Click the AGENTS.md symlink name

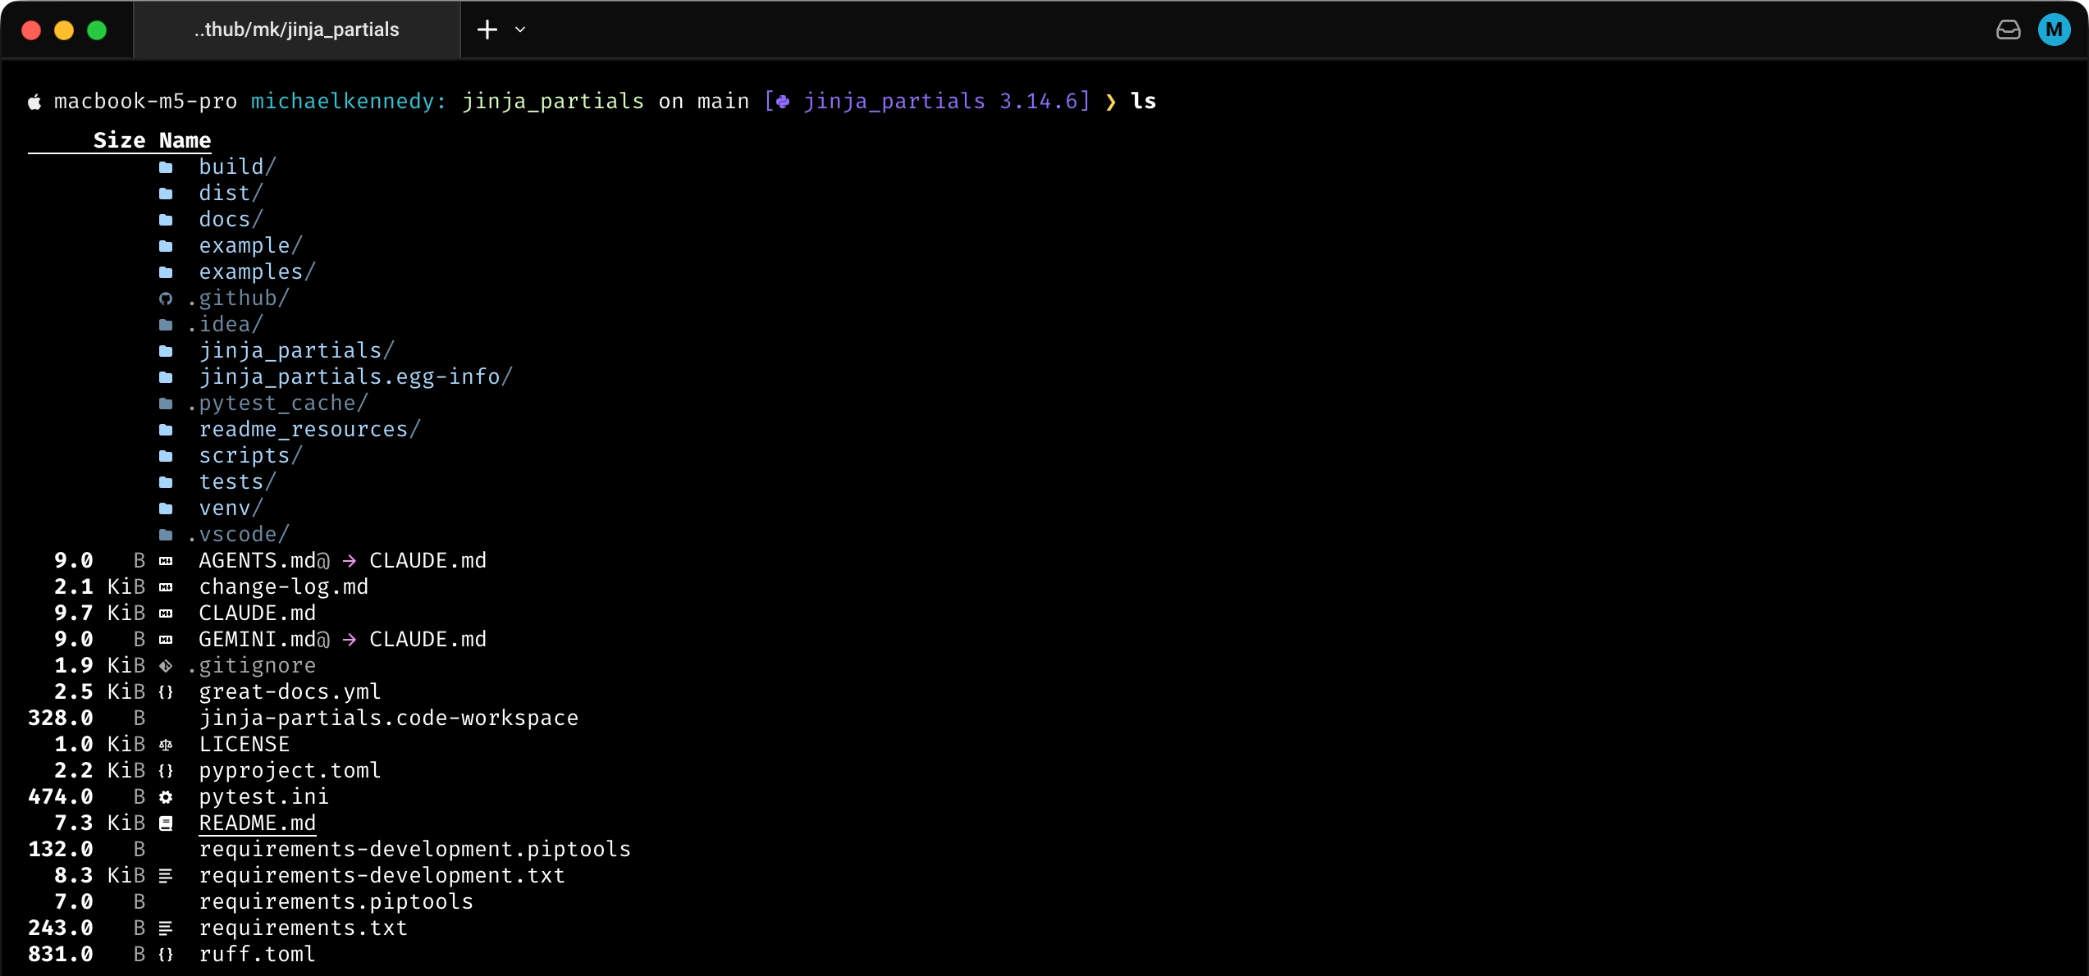coord(258,560)
